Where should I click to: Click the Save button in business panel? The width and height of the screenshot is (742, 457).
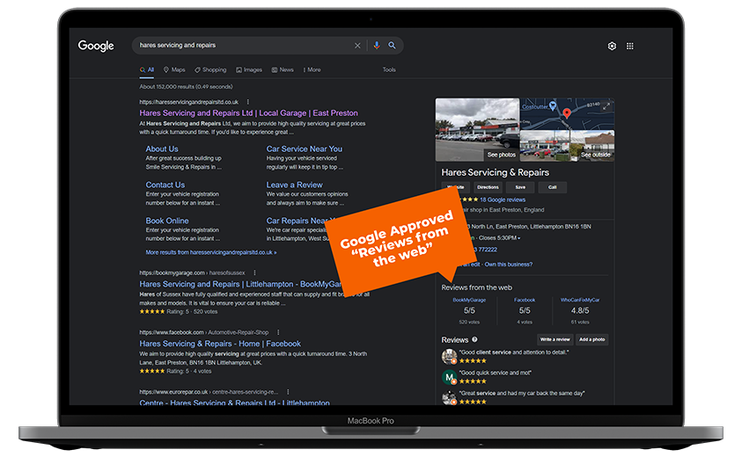(x=520, y=187)
